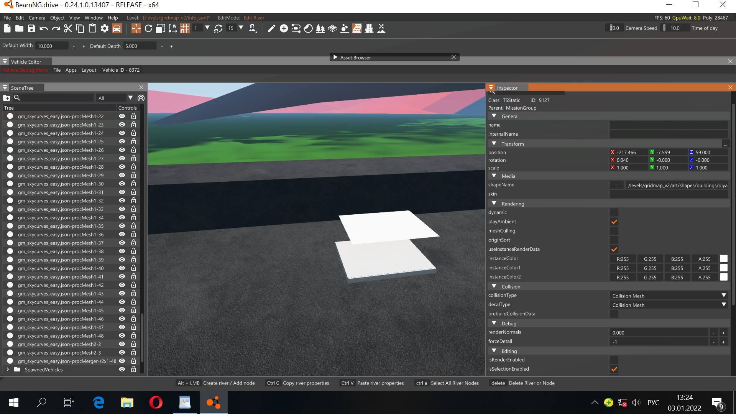Open the Vehicle Editor Apps menu
Viewport: 736px width, 414px height.
pyautogui.click(x=71, y=70)
